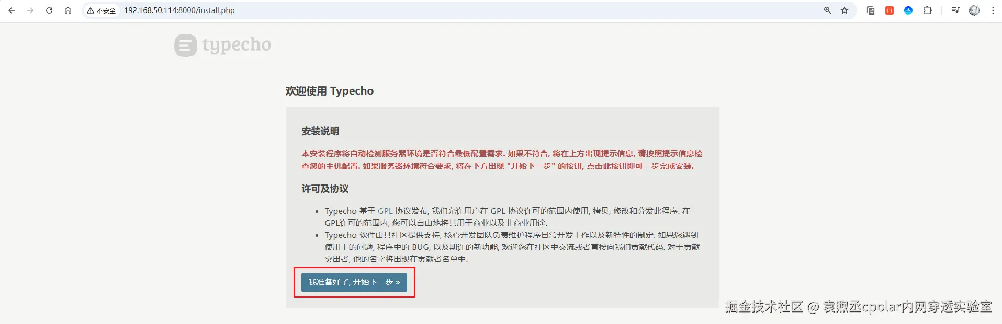Click 我准备好了, 开始下一步 button
This screenshot has height=324, width=1002.
click(354, 282)
